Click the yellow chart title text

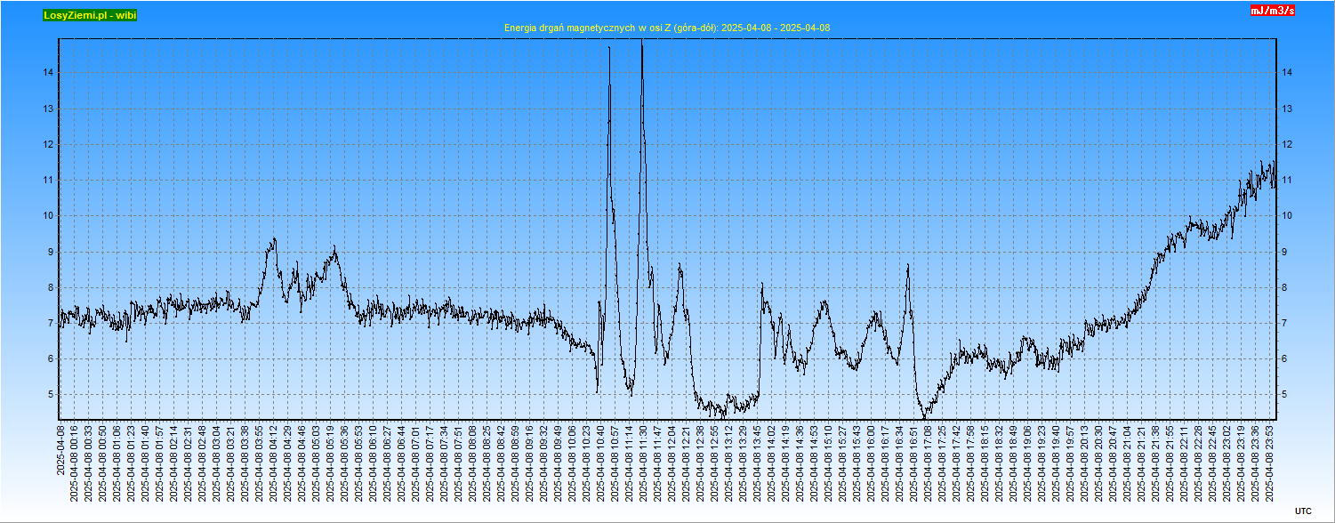667,28
